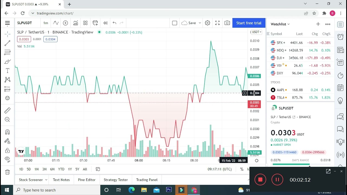Viewport: 347px width, 195px height.
Task: Select the ruler measure tool
Action: click(7, 110)
